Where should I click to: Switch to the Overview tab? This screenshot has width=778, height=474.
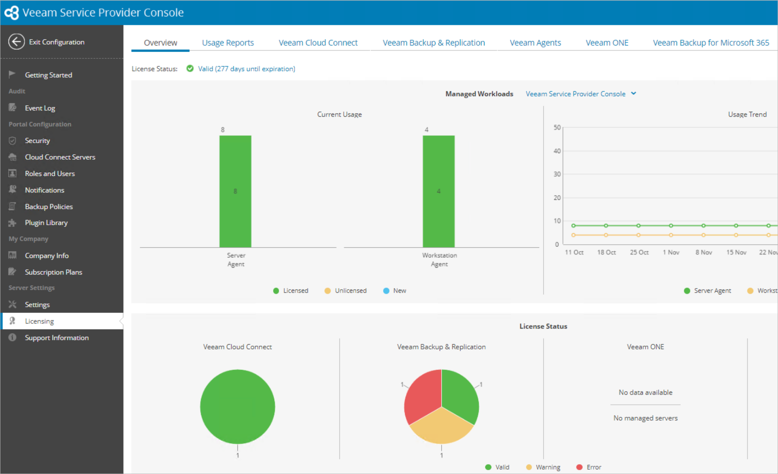pyautogui.click(x=160, y=43)
